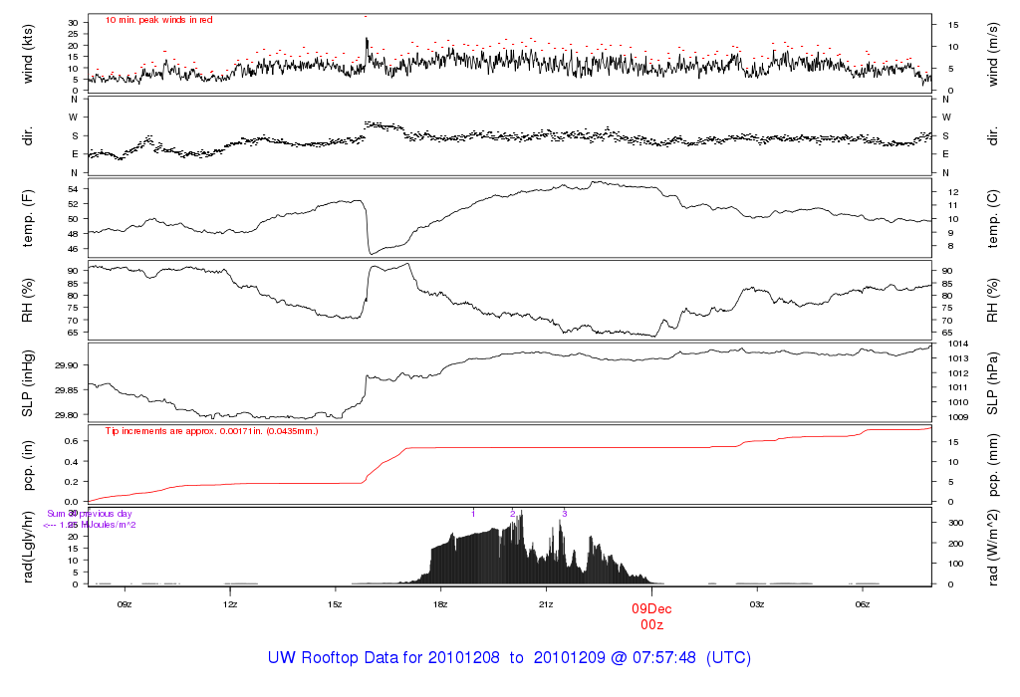Screen dimensions: 1020x697
Task: Click the '03z' x-axis tick label
Action: coord(757,604)
